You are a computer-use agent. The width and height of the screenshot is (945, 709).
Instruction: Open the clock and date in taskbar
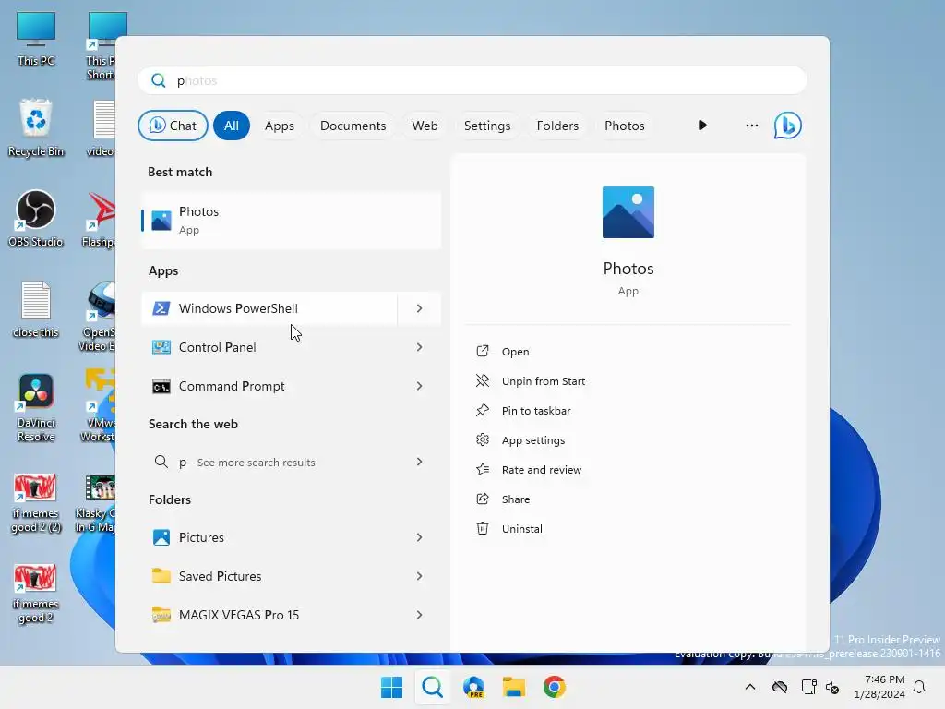(879, 687)
